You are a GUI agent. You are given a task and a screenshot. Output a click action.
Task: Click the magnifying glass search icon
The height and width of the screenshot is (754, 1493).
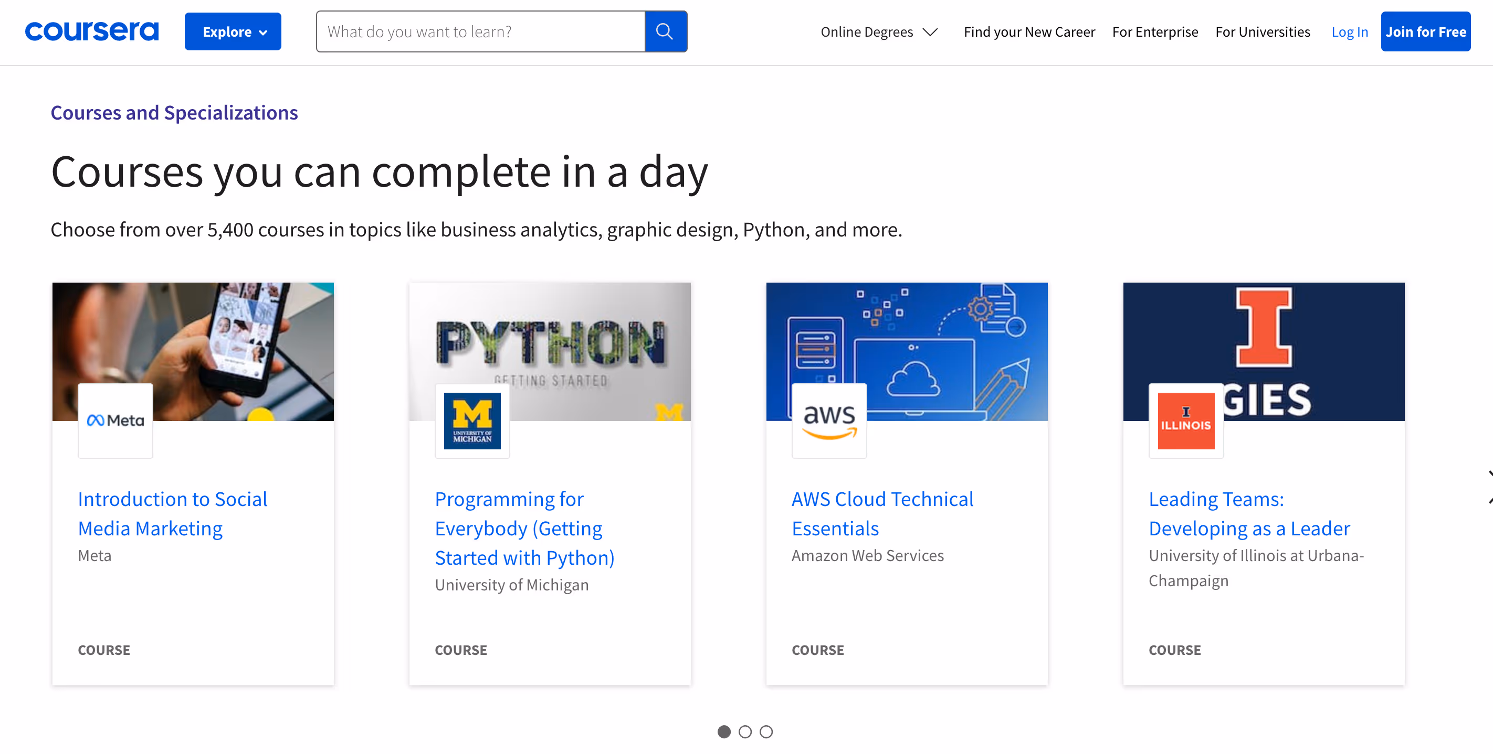coord(665,31)
